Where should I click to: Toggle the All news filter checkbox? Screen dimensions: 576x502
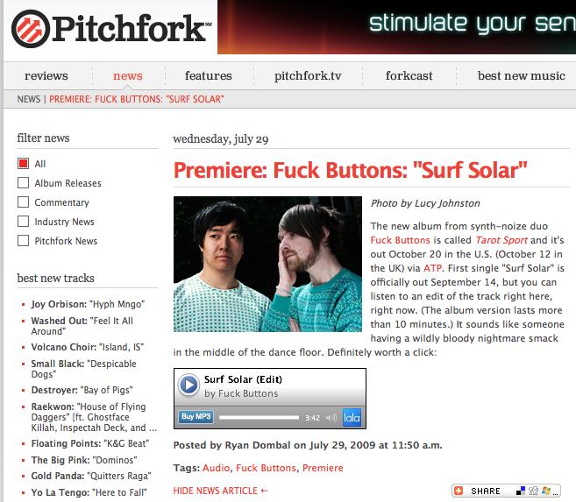tap(23, 163)
